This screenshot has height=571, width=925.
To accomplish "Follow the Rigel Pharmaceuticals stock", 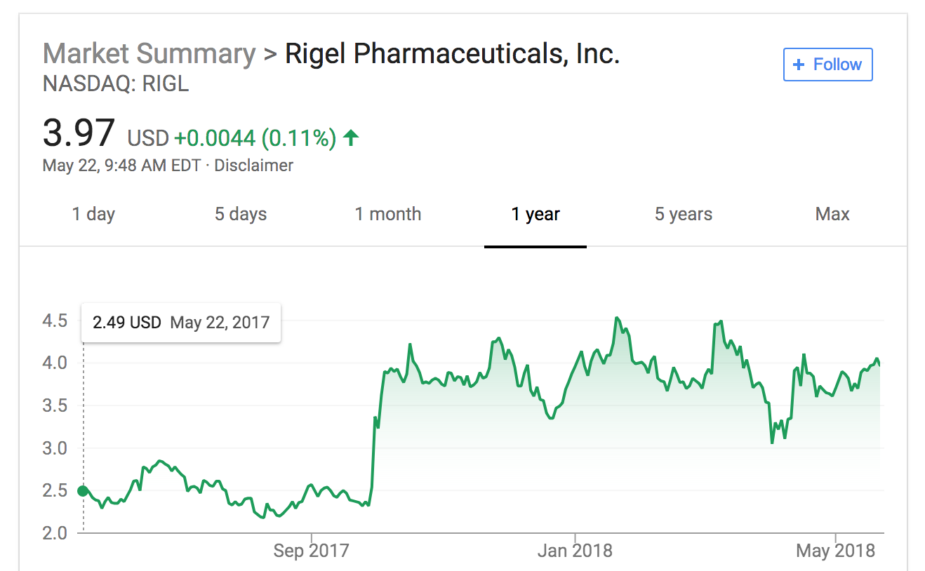I will point(827,65).
